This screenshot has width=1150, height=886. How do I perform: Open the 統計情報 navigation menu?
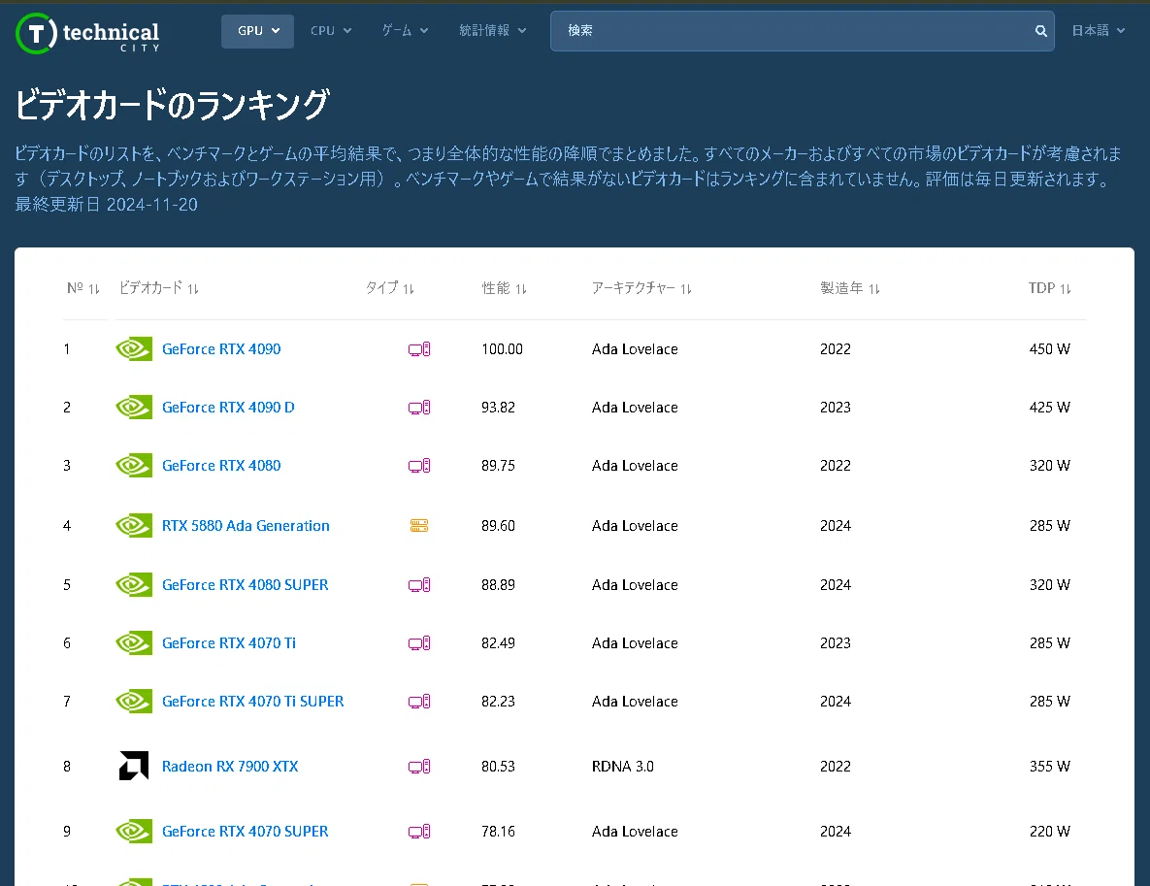pos(493,31)
